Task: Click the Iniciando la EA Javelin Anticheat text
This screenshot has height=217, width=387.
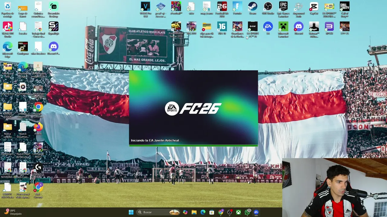Action: click(x=156, y=140)
